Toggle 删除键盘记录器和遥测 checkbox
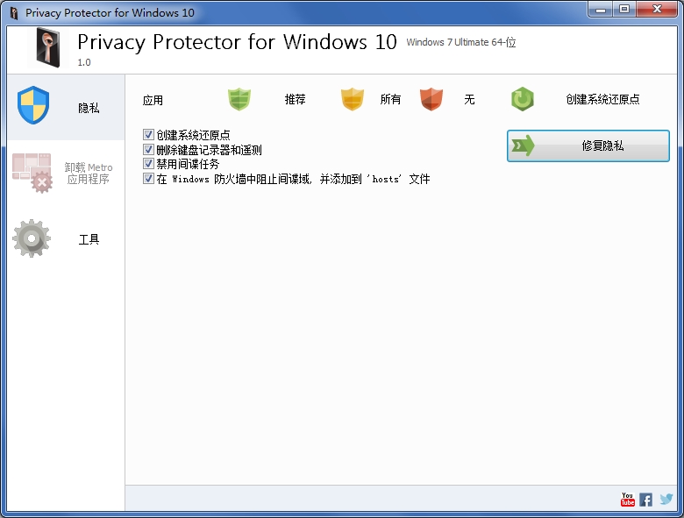The width and height of the screenshot is (684, 518). tap(148, 150)
